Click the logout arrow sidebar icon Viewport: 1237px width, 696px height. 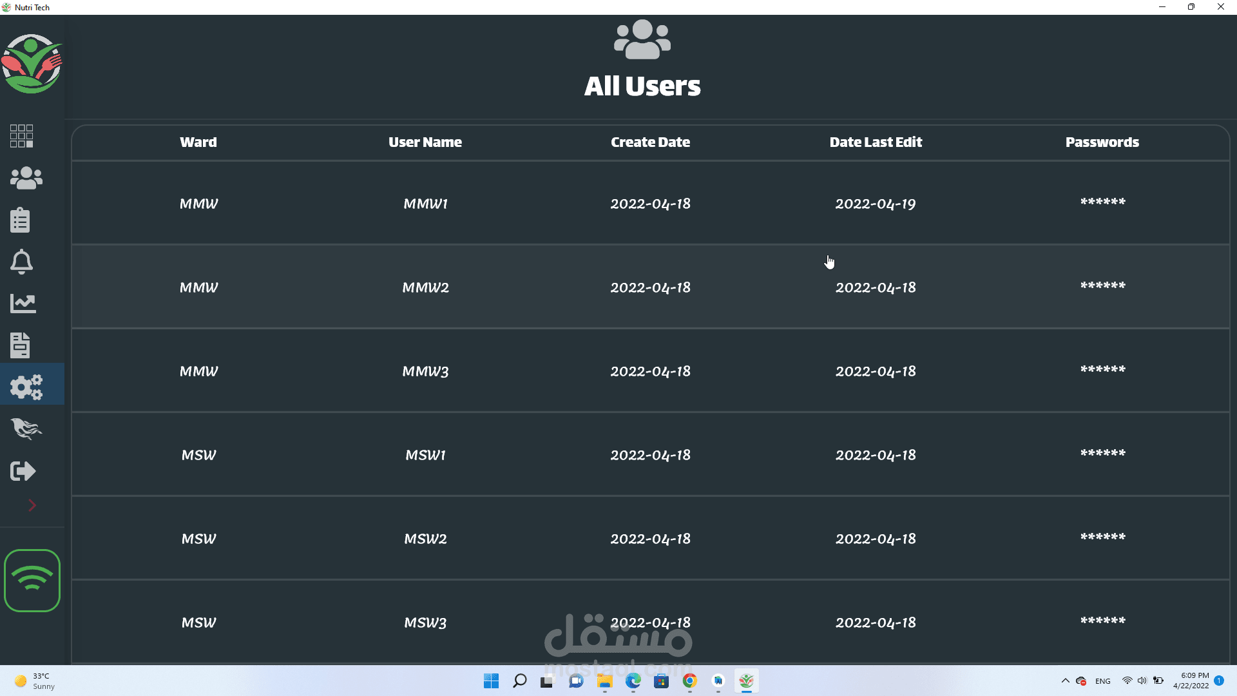(23, 471)
